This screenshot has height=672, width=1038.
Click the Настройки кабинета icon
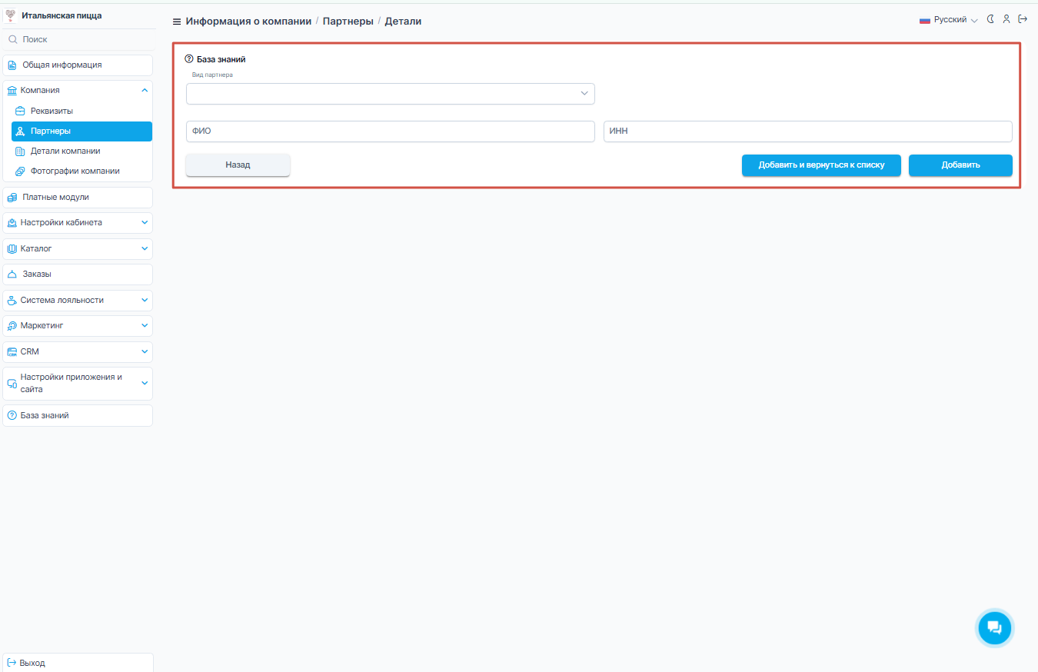(x=12, y=223)
